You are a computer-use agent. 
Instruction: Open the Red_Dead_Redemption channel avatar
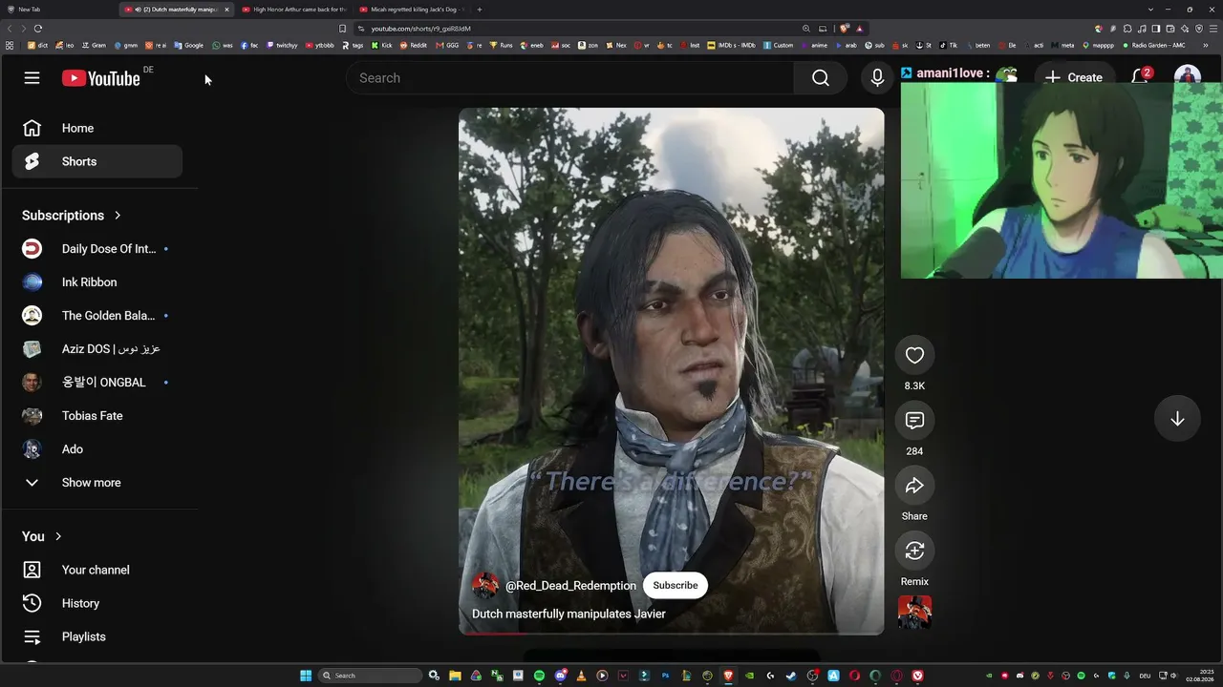pos(485,585)
